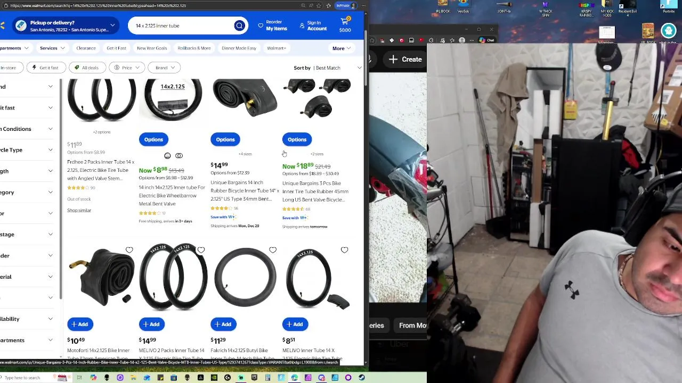Screen dimensions: 682x383
Task: Favorite the Motoforti tube with heart icon
Action: 129,250
